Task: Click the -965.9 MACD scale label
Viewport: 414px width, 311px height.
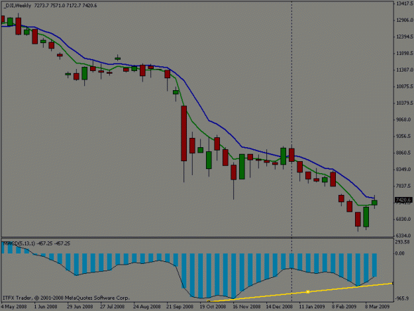Action: click(403, 298)
